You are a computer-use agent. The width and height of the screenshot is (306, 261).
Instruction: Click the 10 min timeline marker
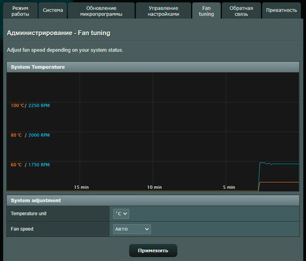tap(155, 187)
